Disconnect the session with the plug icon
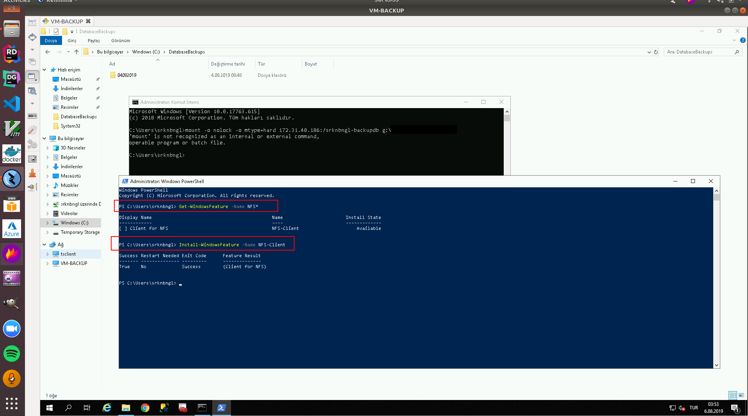748x416 pixels. (x=32, y=186)
